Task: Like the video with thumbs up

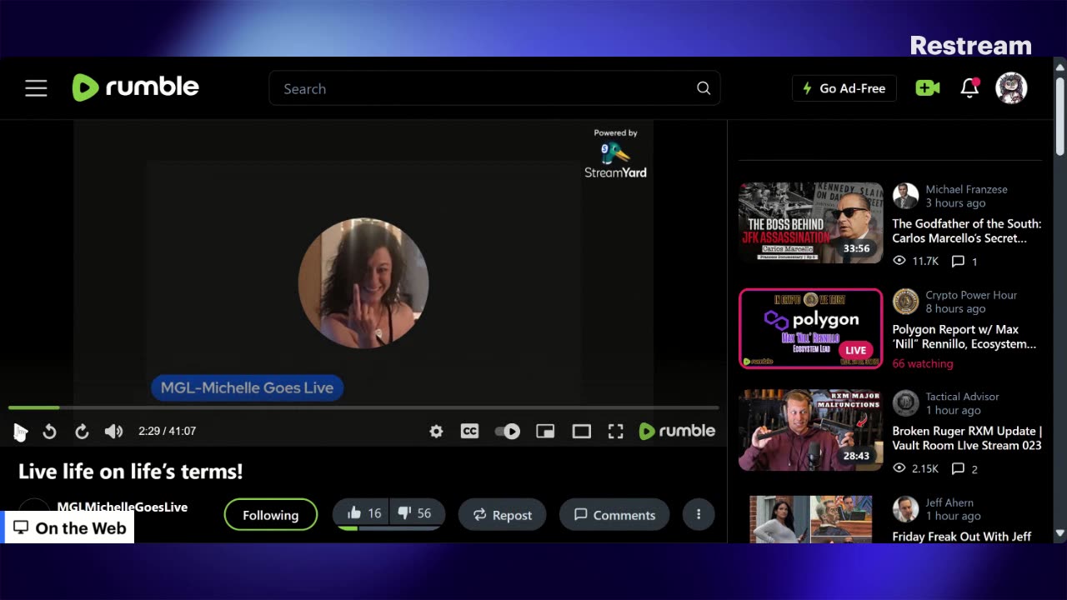Action: (364, 514)
